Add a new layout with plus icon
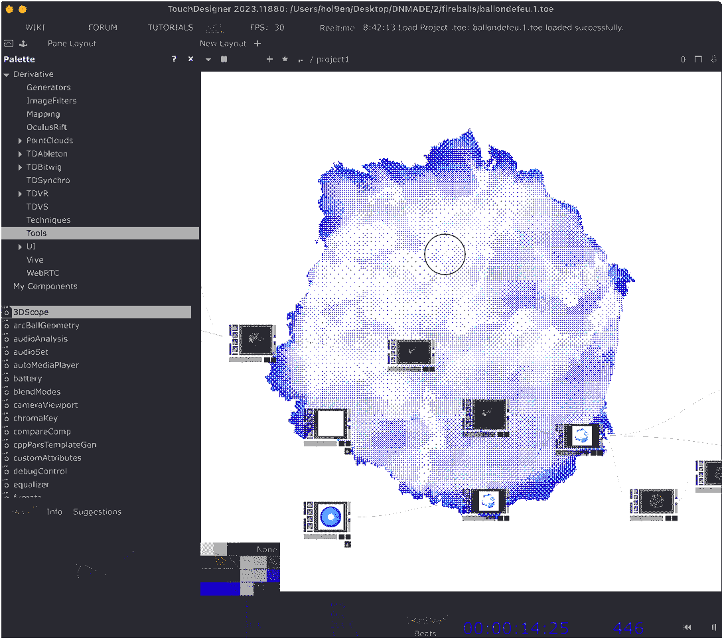Image resolution: width=722 pixels, height=642 pixels. coord(257,44)
